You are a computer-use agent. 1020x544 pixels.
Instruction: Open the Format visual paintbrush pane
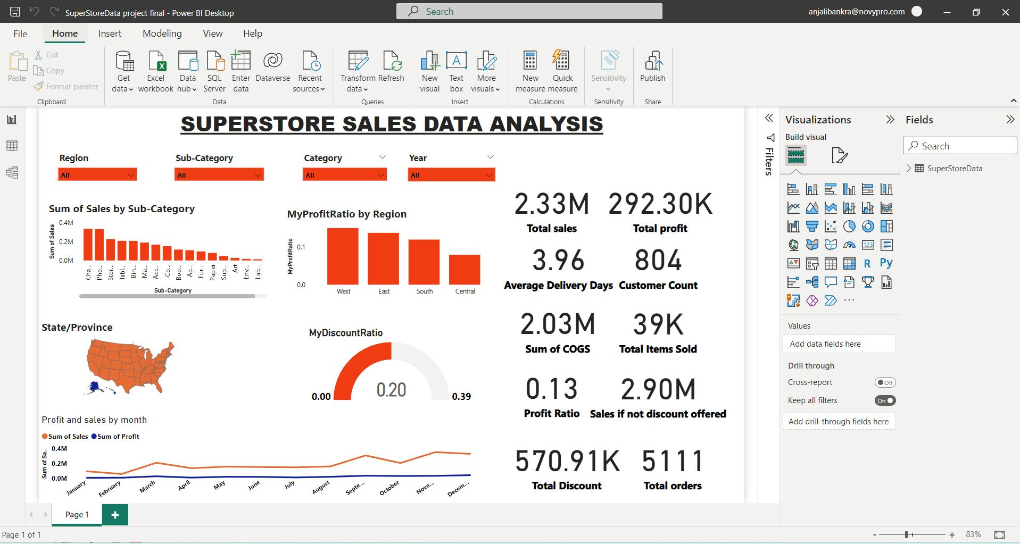point(840,155)
